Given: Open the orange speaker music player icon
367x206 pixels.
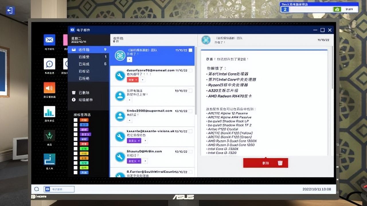Looking at the screenshot, I should tap(49, 88).
